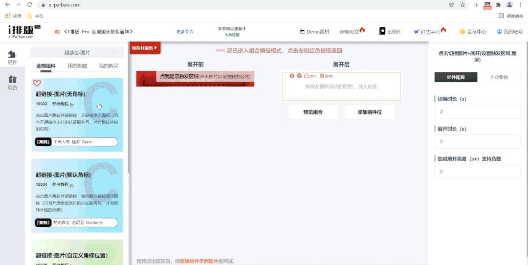
Task: Go back using the browser back arrow
Action: 7,5
